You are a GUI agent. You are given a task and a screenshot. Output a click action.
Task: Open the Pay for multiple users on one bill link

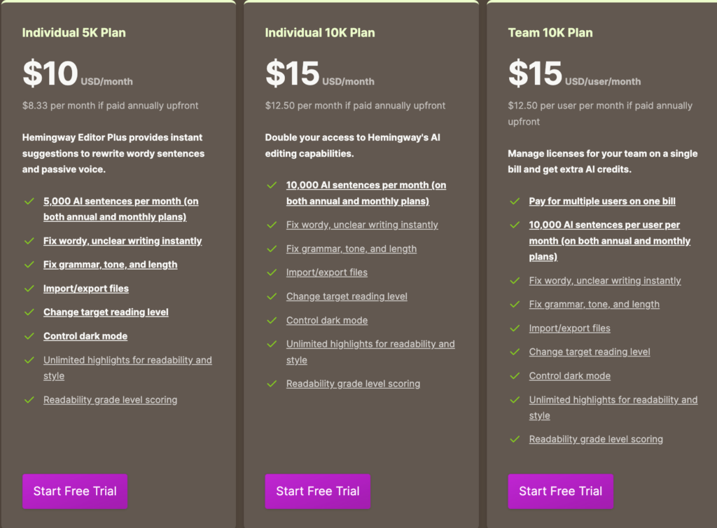[x=602, y=201]
